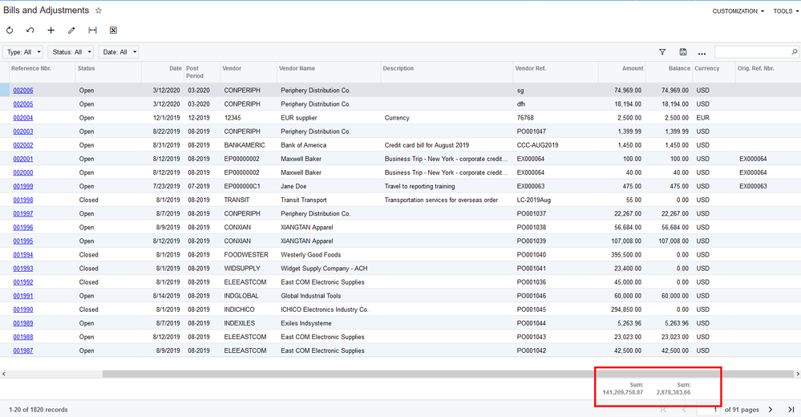Select the Widget Supply Company - ACH cell
Image resolution: width=801 pixels, height=417 pixels.
click(324, 269)
